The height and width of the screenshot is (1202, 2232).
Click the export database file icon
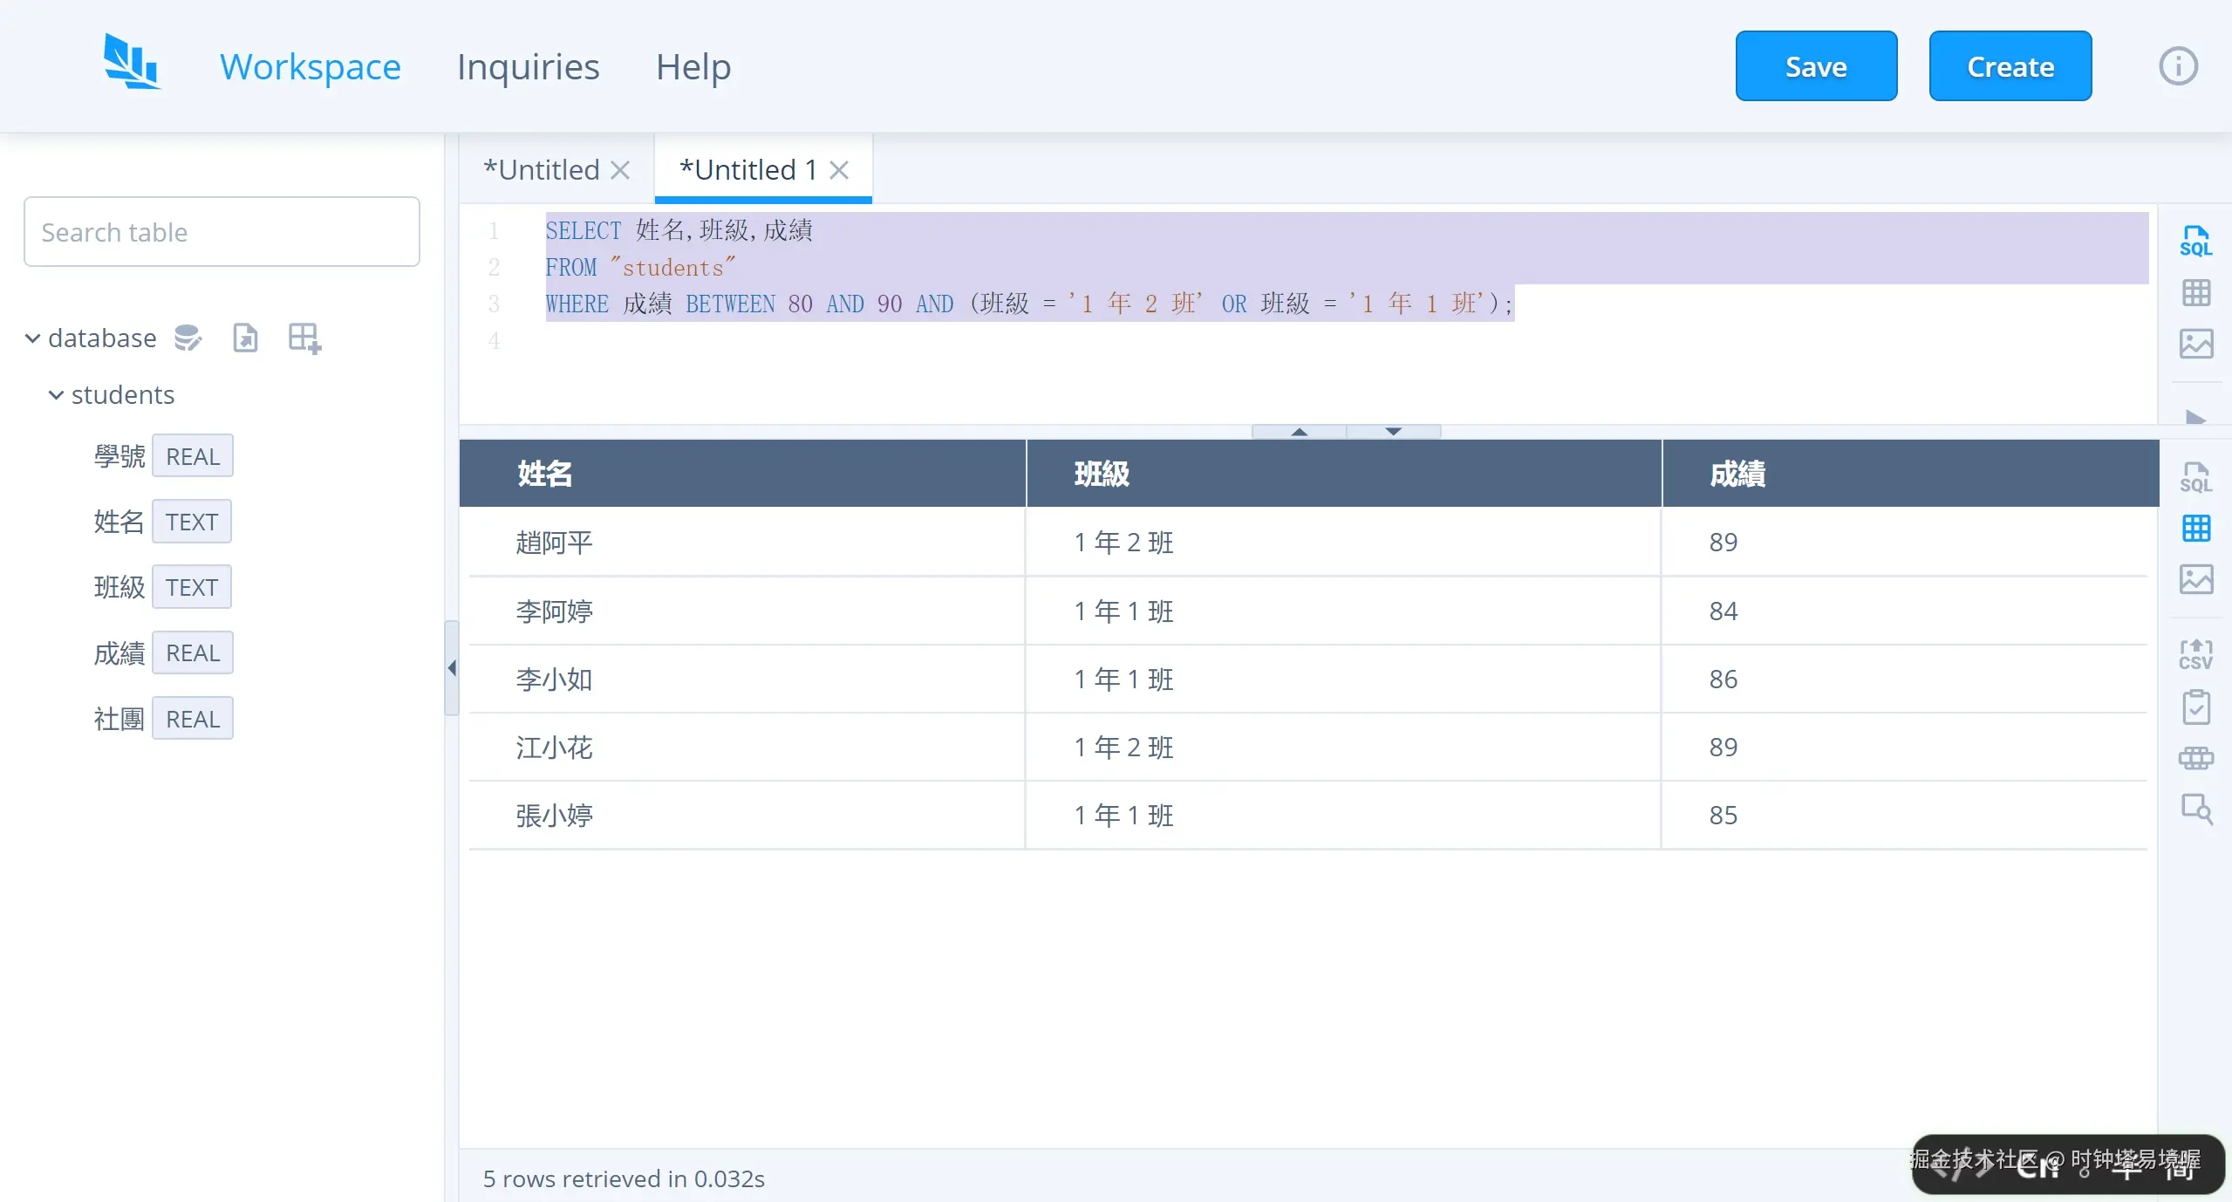click(245, 338)
